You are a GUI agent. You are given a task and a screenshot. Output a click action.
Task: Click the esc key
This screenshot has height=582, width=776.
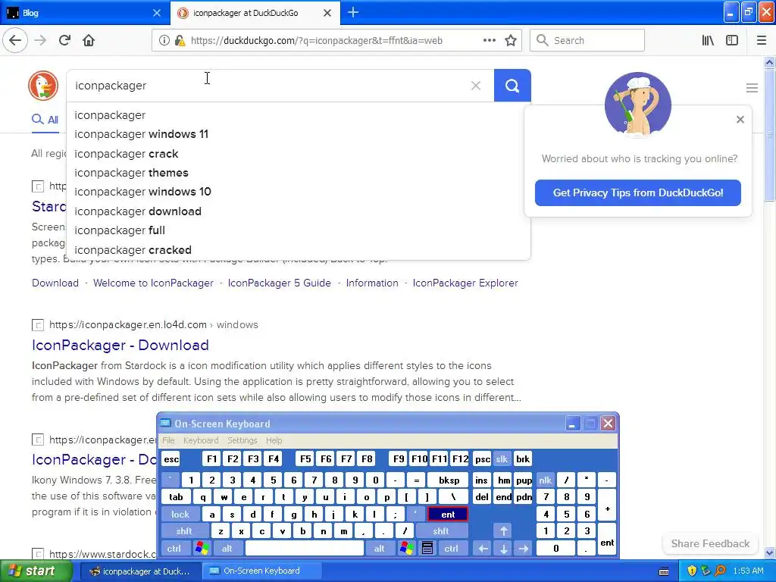click(171, 459)
